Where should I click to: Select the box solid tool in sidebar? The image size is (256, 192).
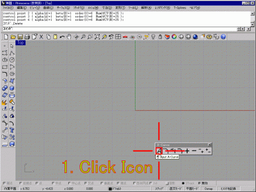point(12,88)
